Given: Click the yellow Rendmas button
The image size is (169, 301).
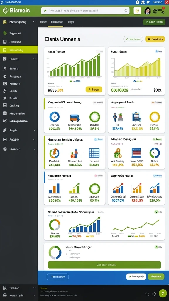Looking at the screenshot, I should tap(155, 39).
